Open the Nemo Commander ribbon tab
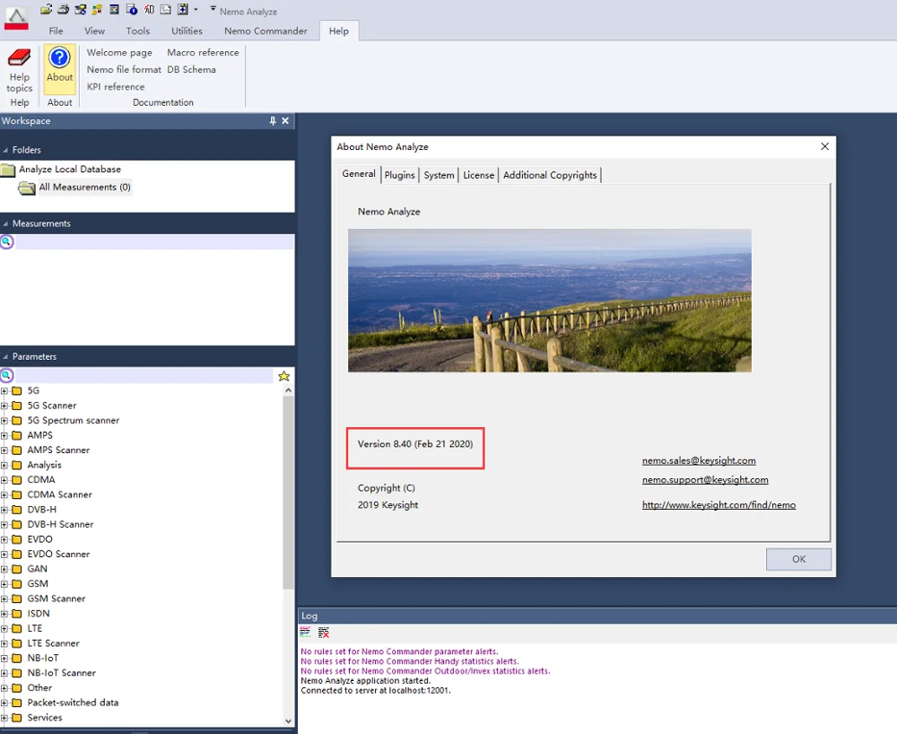897x734 pixels. [266, 31]
